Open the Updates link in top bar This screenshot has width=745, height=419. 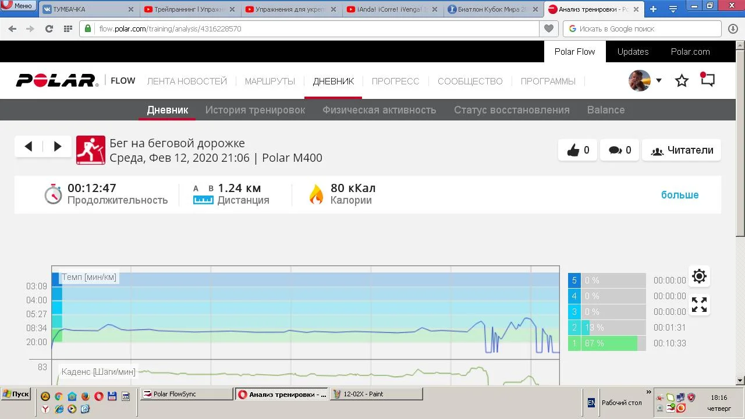[x=633, y=51]
